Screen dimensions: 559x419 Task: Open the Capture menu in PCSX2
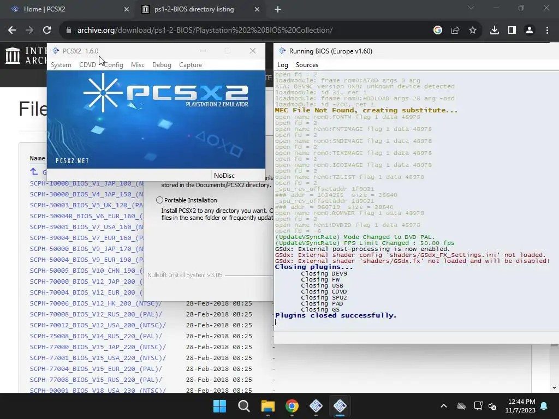click(191, 65)
